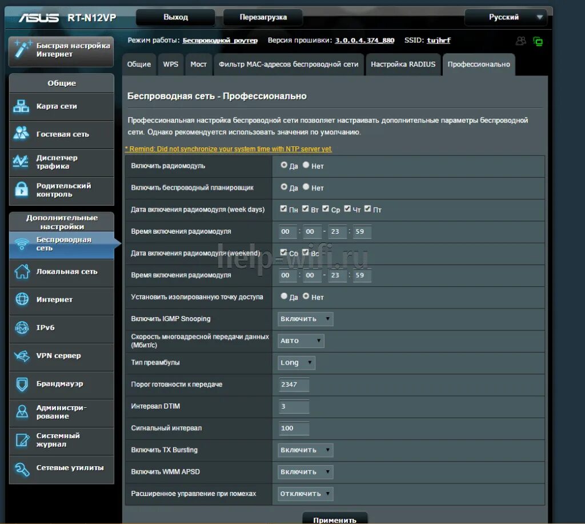Screen dimensions: 585x524
Task: Click weekday start hour field
Action: coord(287,231)
